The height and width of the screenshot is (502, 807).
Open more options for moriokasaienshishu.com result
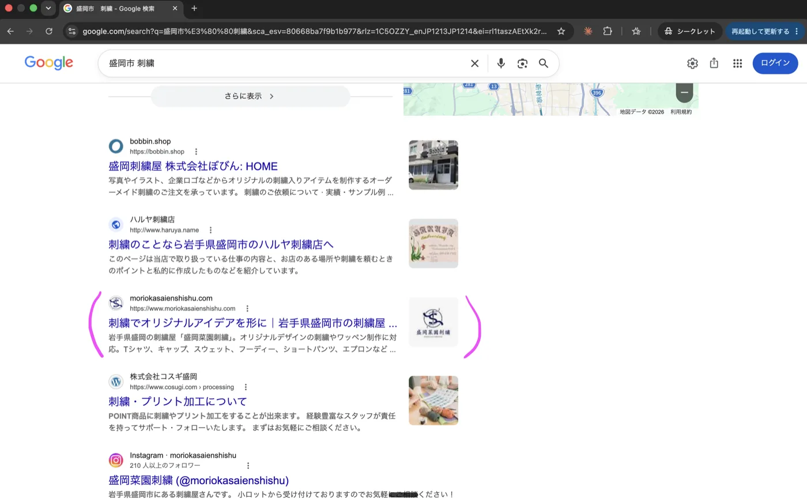[247, 308]
